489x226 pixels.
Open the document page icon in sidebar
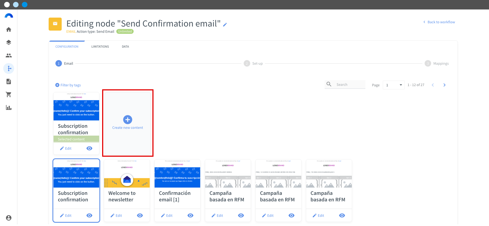pos(9,81)
